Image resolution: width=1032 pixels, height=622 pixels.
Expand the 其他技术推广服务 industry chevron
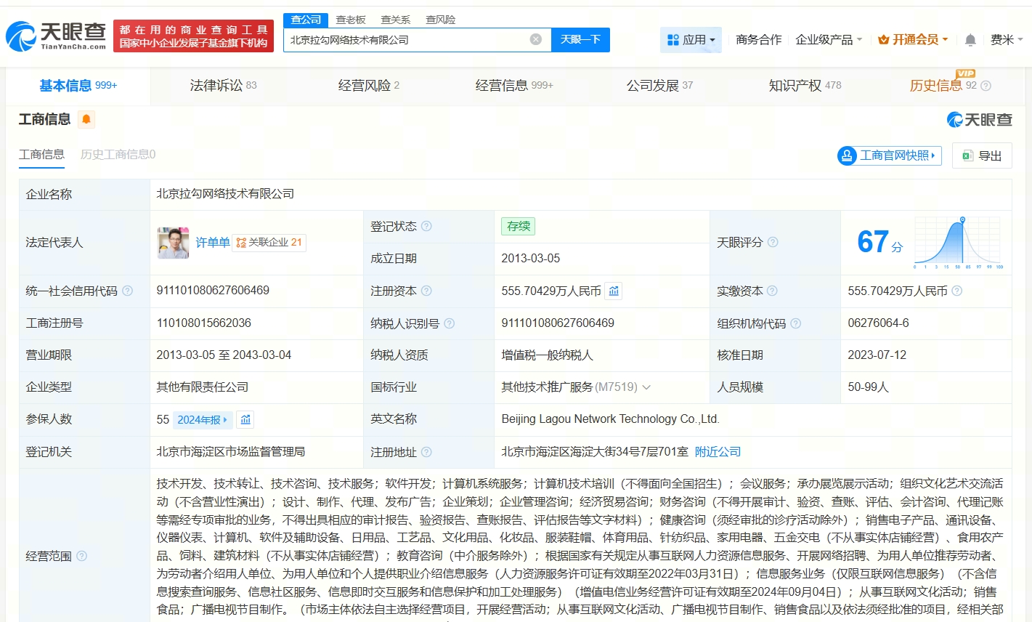[x=646, y=387]
